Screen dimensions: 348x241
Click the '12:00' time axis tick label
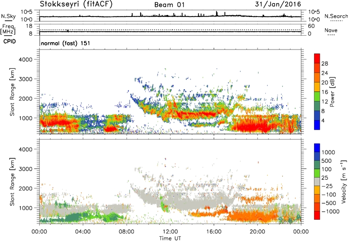click(x=170, y=232)
